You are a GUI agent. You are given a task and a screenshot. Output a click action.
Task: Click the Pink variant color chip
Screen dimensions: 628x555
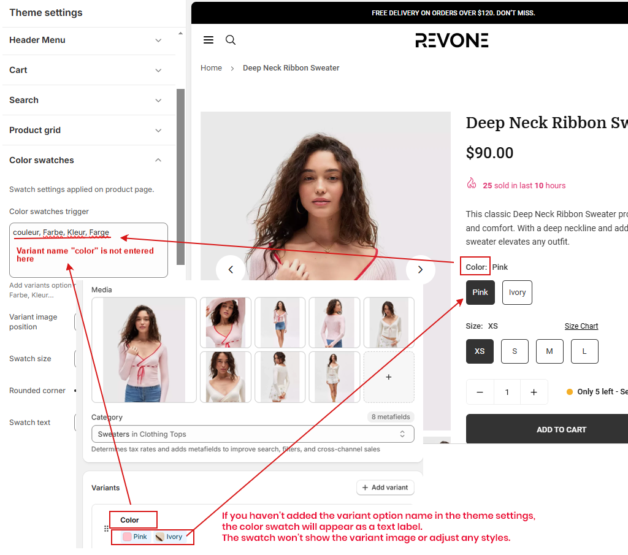135,537
